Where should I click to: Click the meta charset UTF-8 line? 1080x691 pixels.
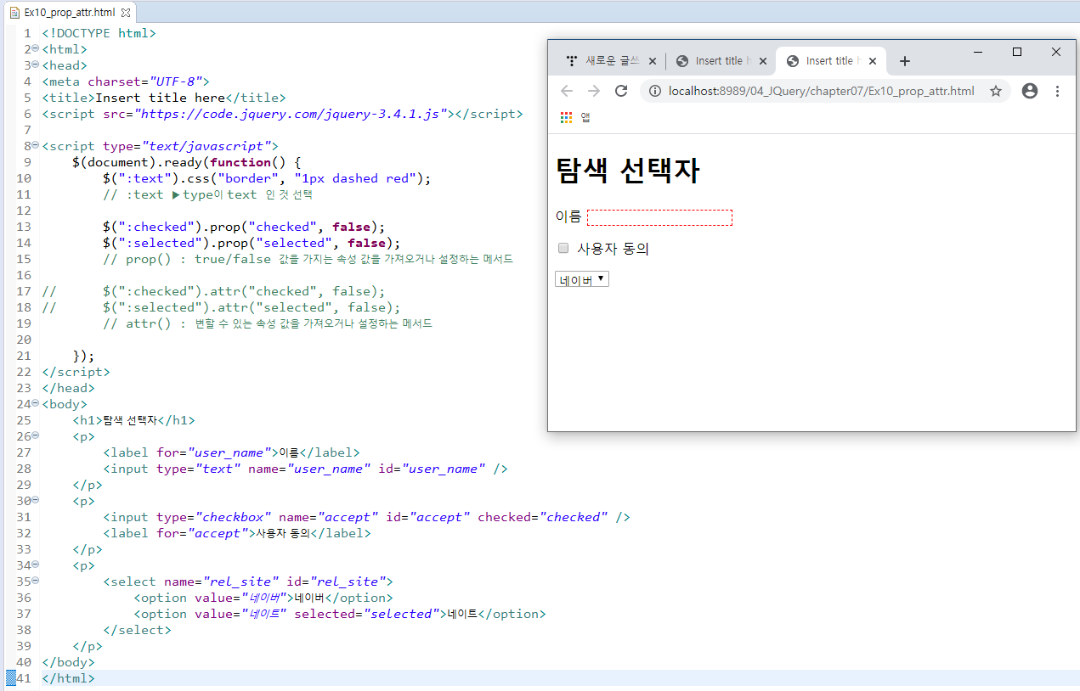pos(126,81)
